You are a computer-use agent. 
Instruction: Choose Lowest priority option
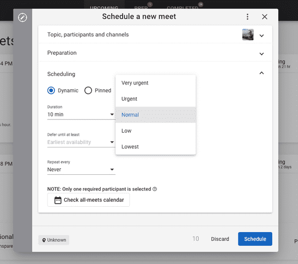coord(156,147)
